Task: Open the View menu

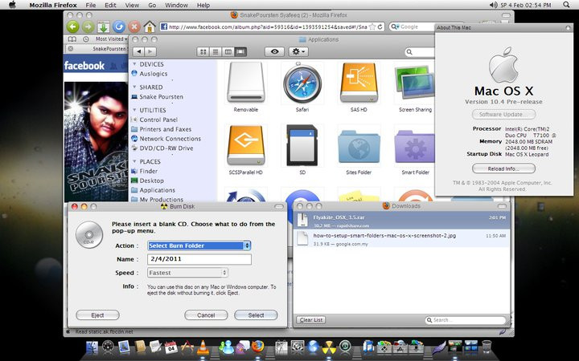Action: 132,5
